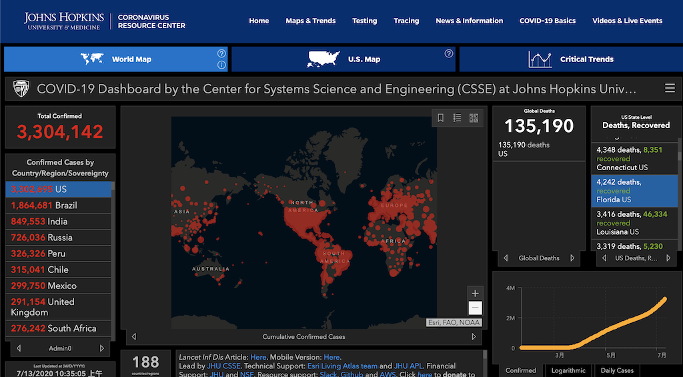This screenshot has height=377, width=683.
Task: Select Mexico in country list
Action: coord(59,286)
